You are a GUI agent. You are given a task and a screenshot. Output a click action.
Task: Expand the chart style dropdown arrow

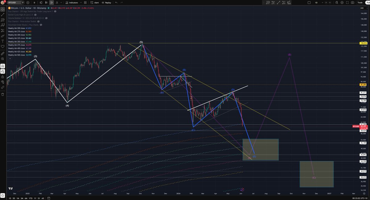61,2
